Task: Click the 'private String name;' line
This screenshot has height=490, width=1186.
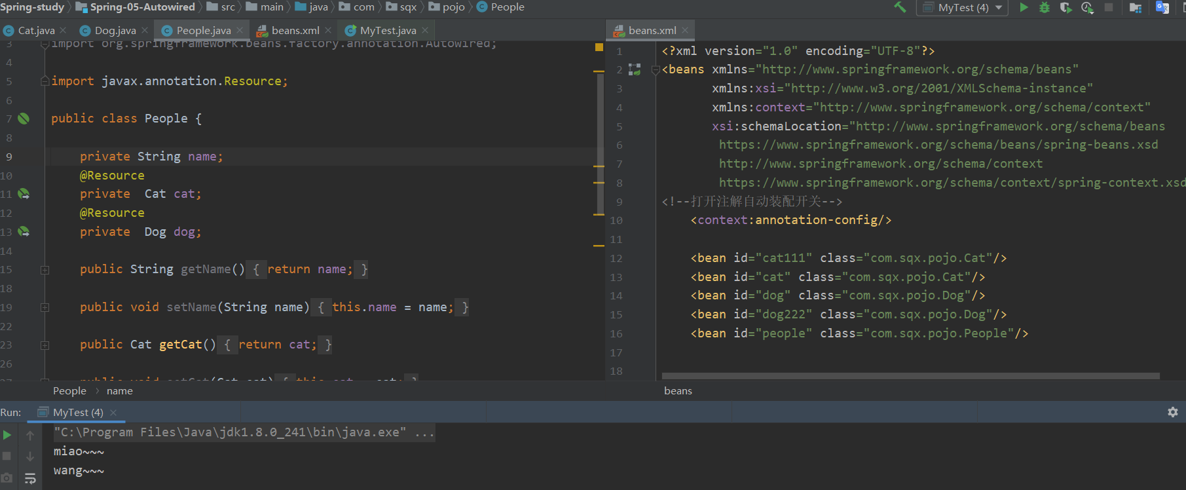Action: pyautogui.click(x=151, y=157)
